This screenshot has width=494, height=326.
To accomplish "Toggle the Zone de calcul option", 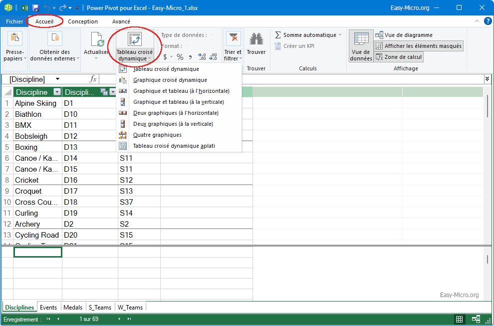I will click(398, 57).
